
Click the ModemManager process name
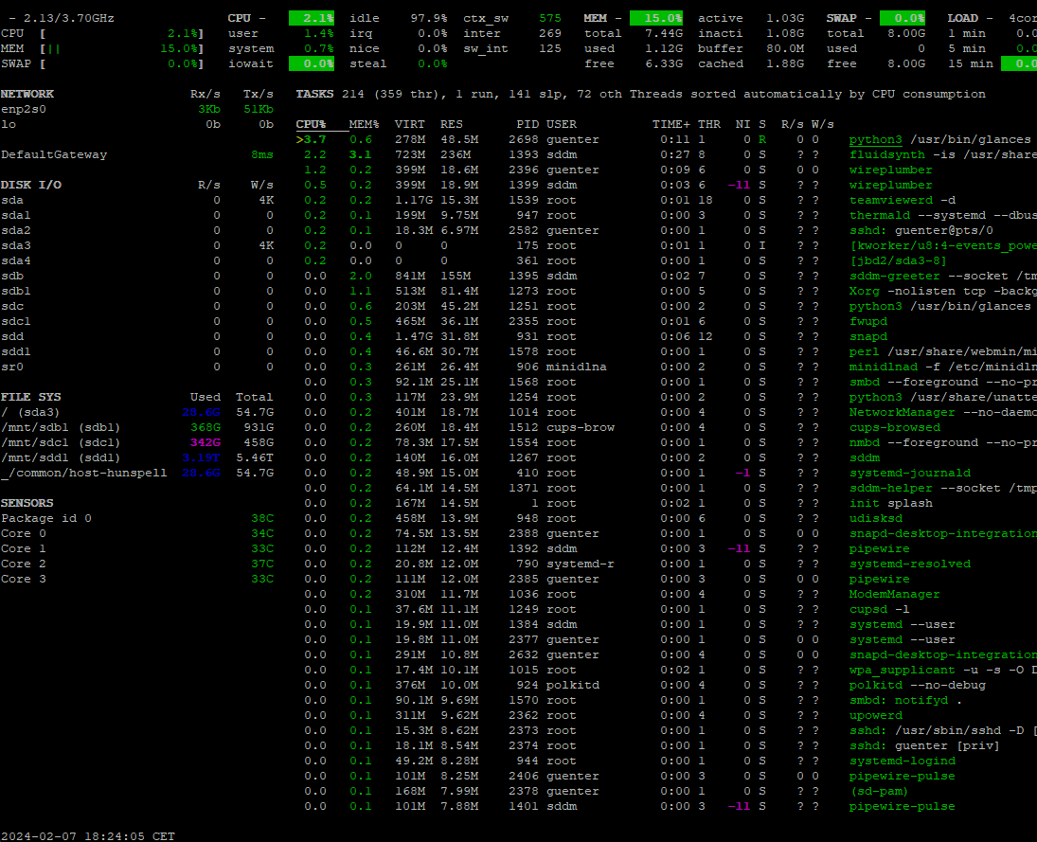point(895,594)
